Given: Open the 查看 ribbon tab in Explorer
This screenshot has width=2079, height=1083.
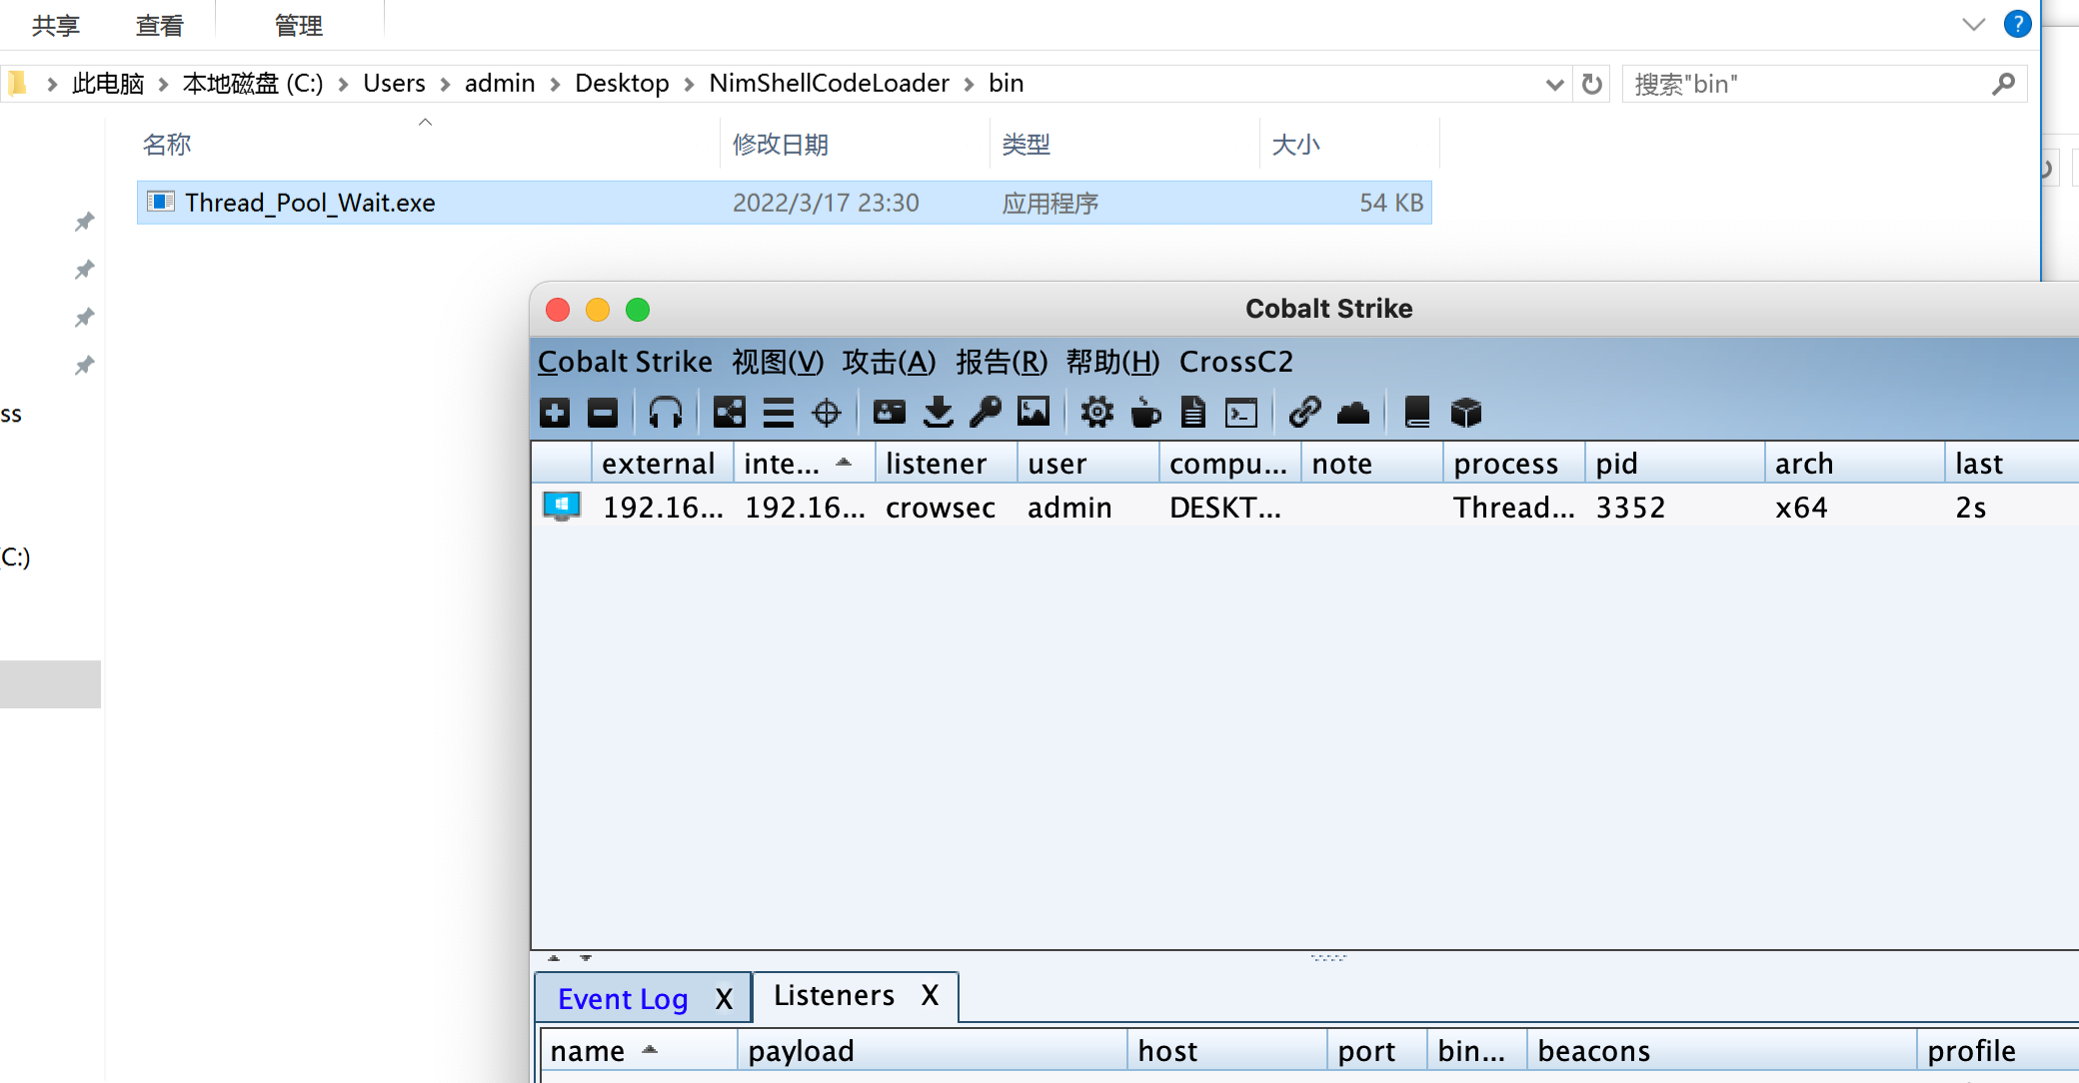Looking at the screenshot, I should point(159,25).
